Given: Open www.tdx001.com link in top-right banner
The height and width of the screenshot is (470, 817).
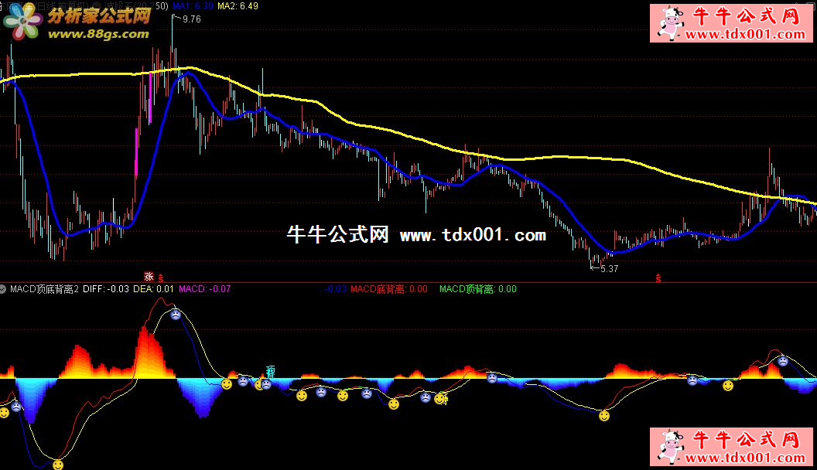Looking at the screenshot, I should [744, 35].
